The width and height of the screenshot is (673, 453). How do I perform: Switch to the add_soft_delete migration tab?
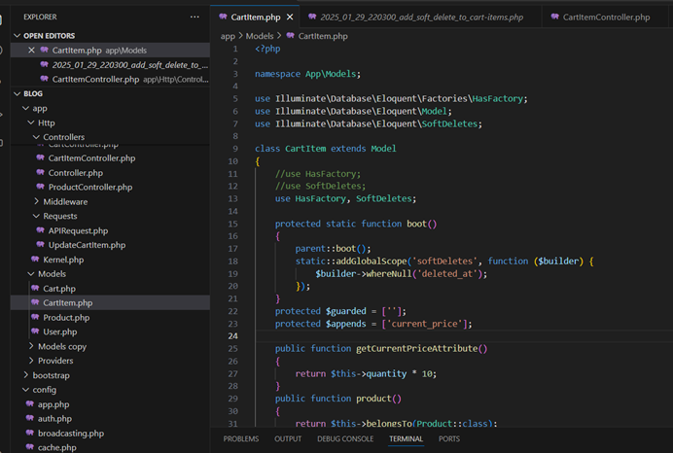[422, 17]
